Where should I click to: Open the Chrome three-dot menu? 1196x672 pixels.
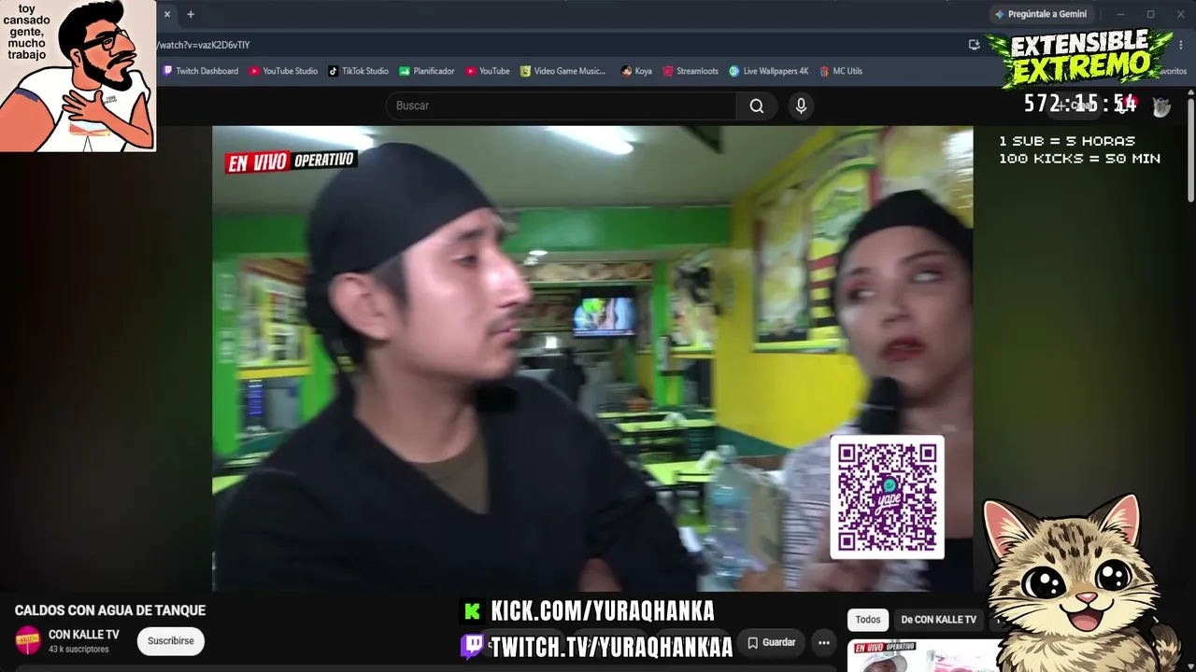click(x=1181, y=44)
